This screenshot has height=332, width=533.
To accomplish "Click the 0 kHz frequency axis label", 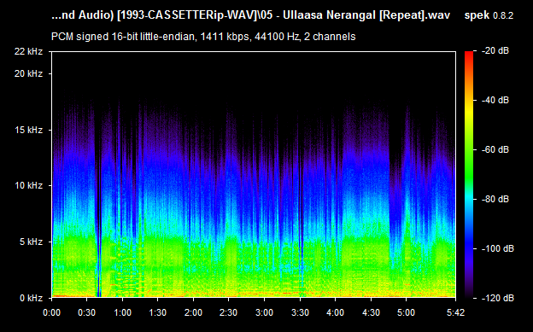I will (32, 298).
